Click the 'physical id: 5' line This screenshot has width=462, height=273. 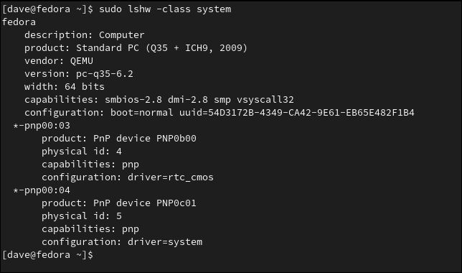tap(82, 216)
